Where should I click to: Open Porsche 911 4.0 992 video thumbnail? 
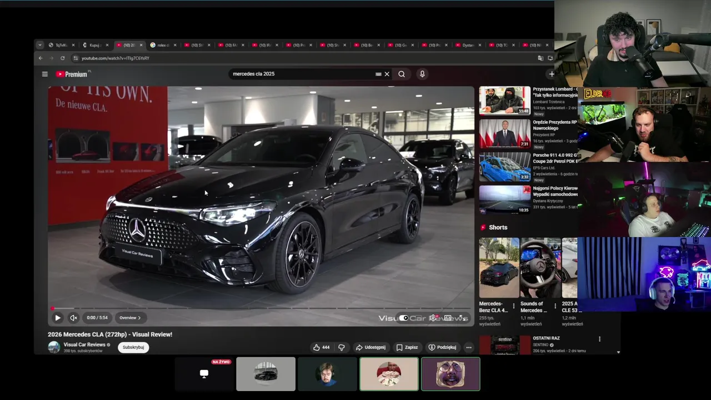point(505,167)
